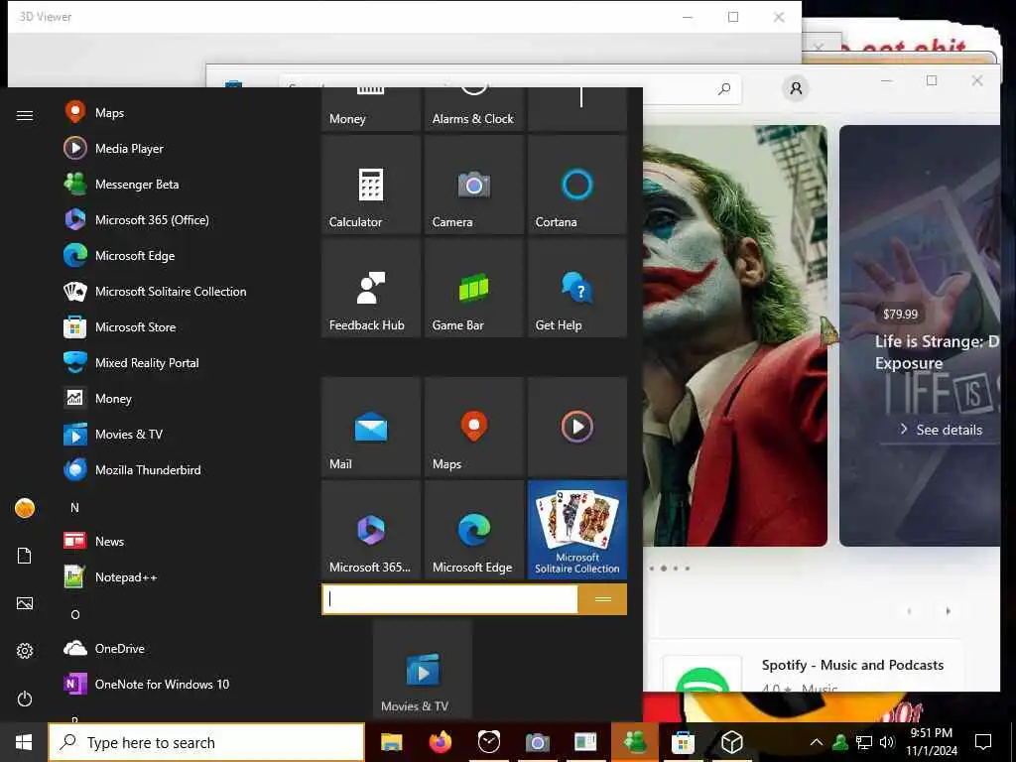Switch to Messenger in the taskbar
The width and height of the screenshot is (1016, 762).
[x=634, y=742]
